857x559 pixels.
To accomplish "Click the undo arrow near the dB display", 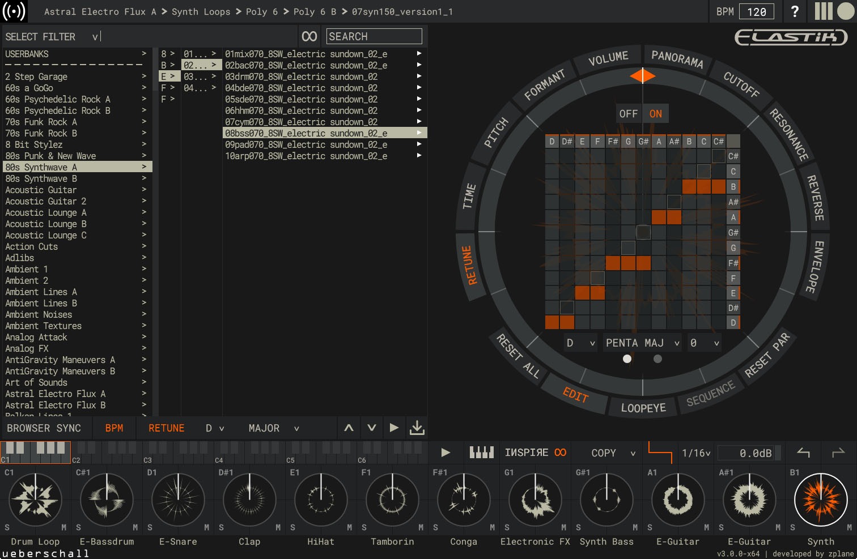I will point(803,453).
